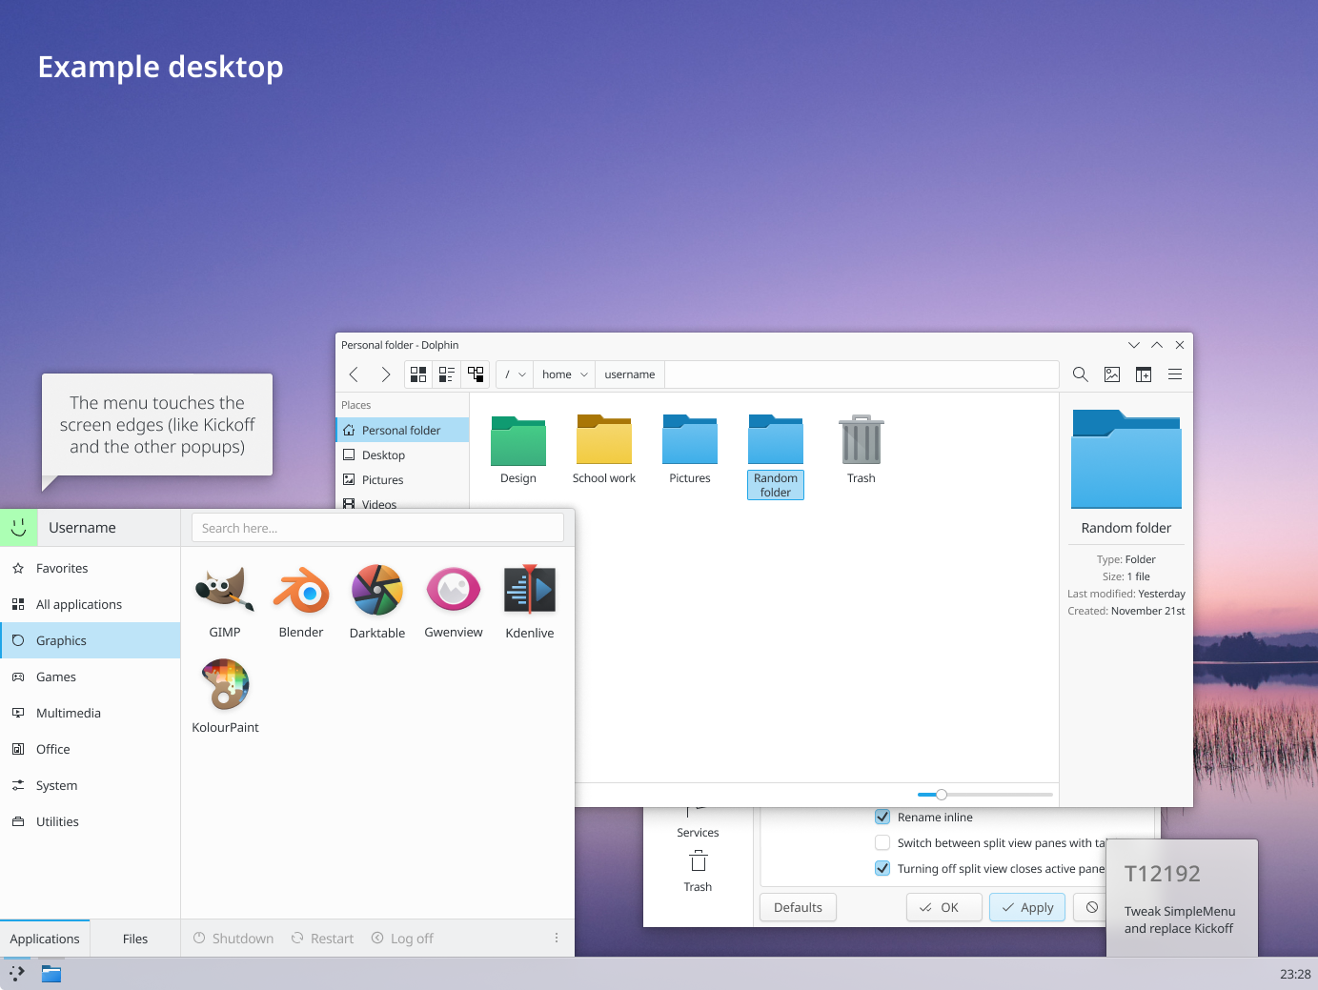1318x990 pixels.
Task: Click the Apply button
Action: pyautogui.click(x=1027, y=907)
